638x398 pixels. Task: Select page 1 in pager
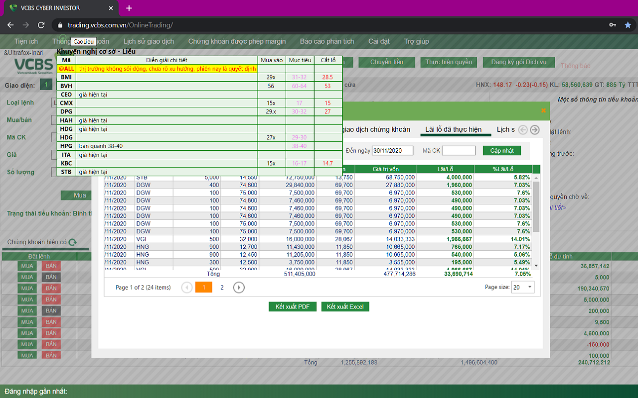click(204, 287)
